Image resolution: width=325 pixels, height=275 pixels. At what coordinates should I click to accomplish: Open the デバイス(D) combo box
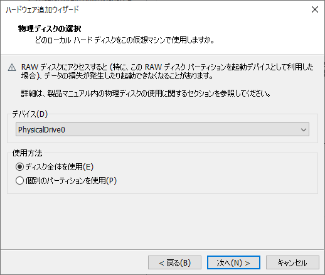tap(162, 129)
